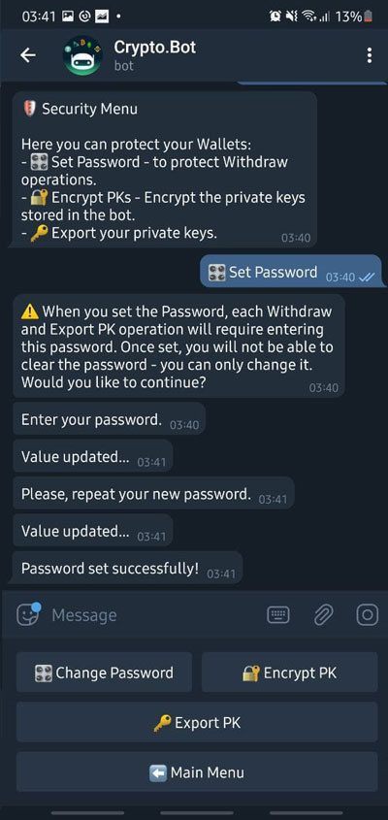The image size is (388, 820).
Task: Select the Encrypt PK button
Action: [x=290, y=672]
